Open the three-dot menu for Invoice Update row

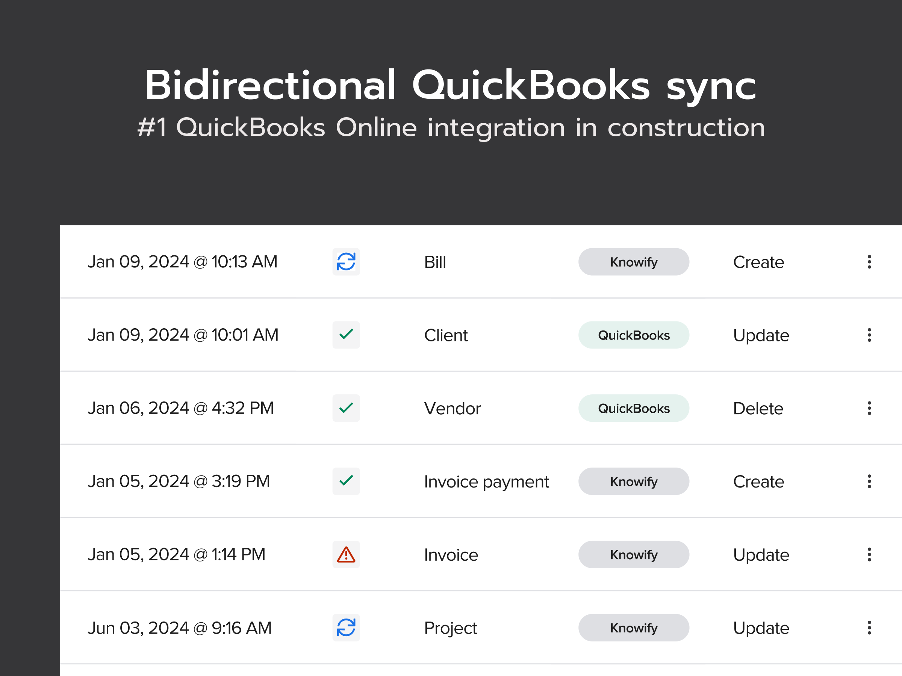pyautogui.click(x=869, y=555)
